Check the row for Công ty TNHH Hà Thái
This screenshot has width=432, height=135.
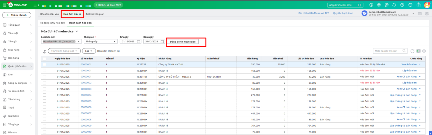point(44,65)
